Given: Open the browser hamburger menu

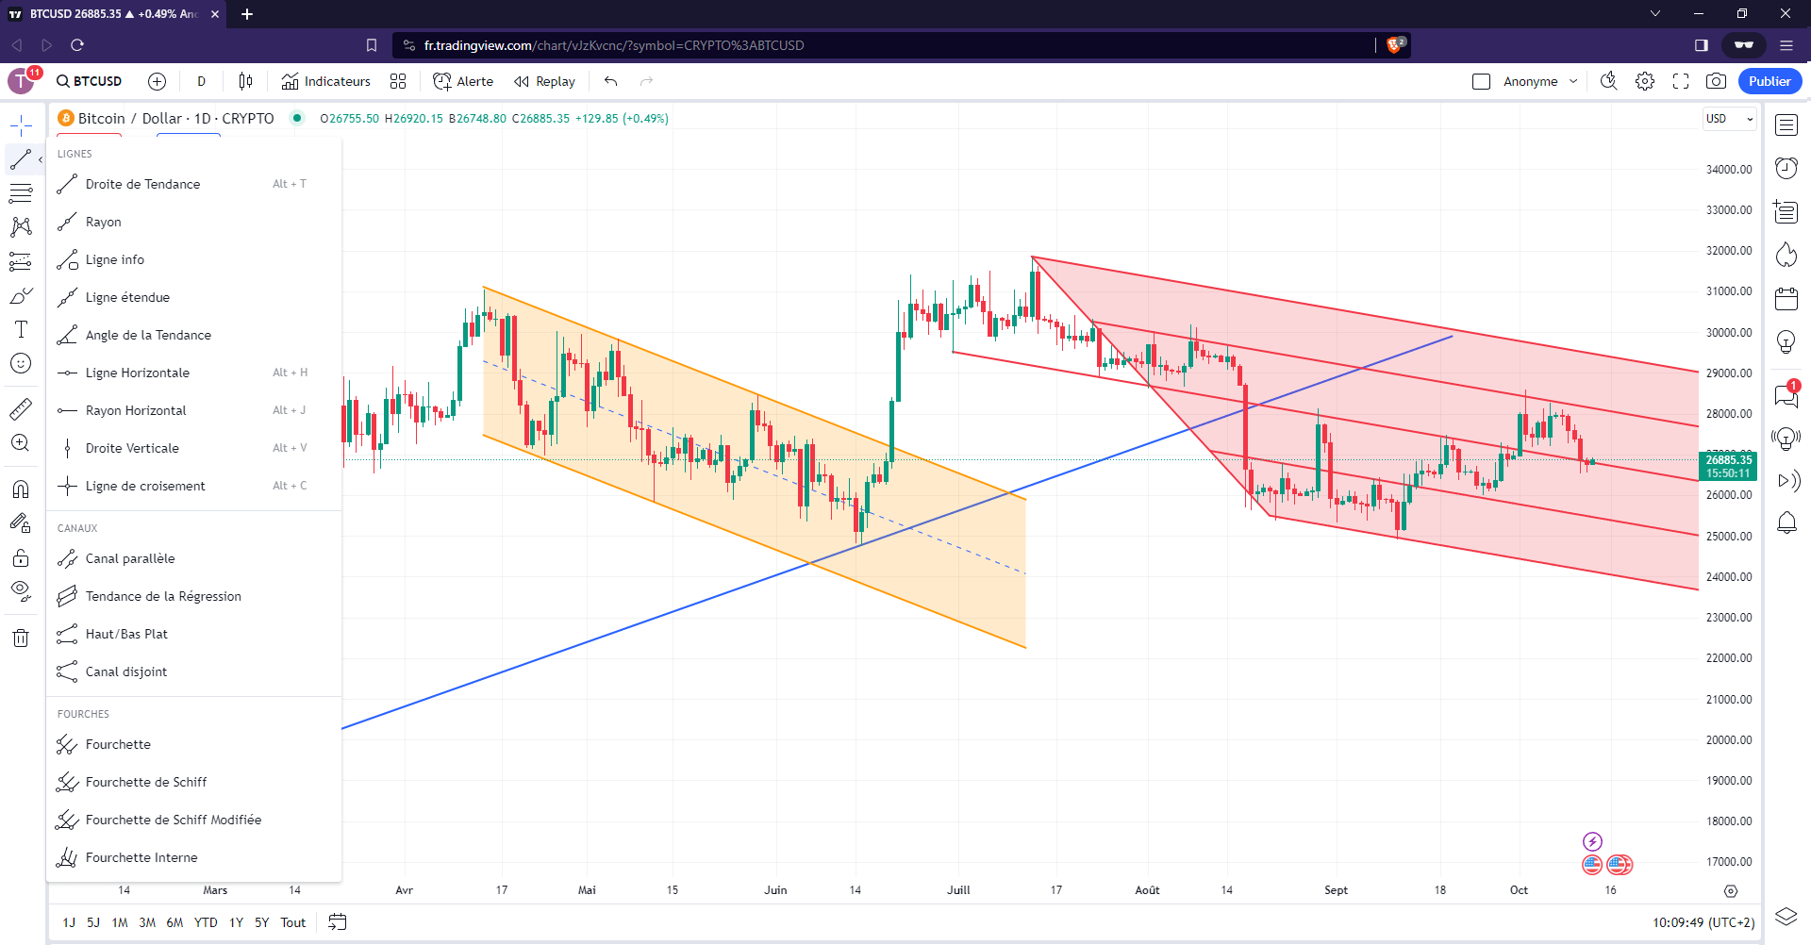Looking at the screenshot, I should (x=1786, y=45).
